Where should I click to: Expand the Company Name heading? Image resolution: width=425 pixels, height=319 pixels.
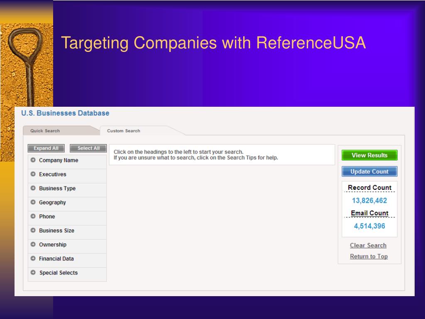coord(67,162)
